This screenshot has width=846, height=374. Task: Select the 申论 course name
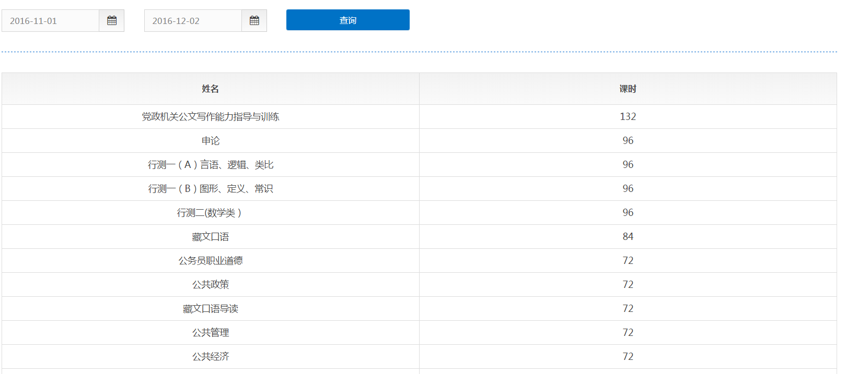click(x=211, y=140)
